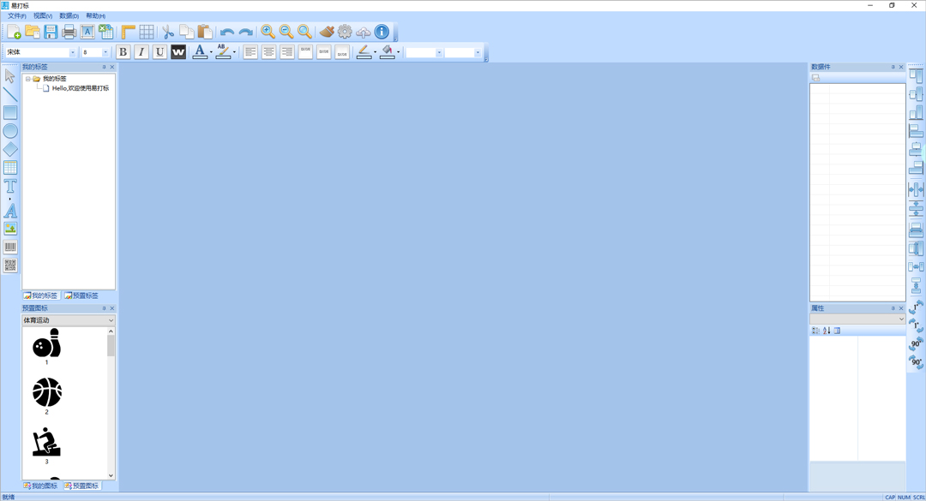
Task: Toggle bold formatting button
Action: click(x=123, y=52)
